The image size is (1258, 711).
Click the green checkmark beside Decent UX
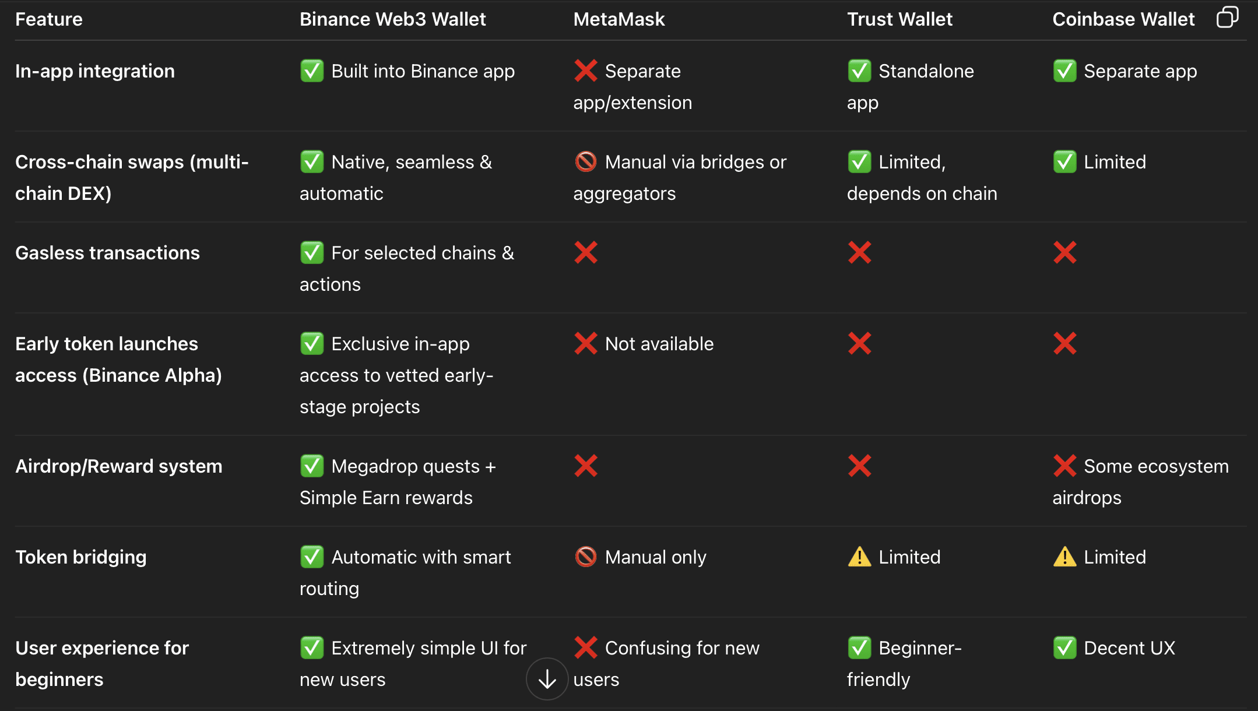tap(1065, 648)
